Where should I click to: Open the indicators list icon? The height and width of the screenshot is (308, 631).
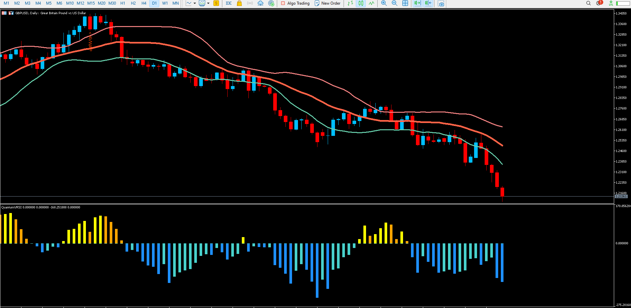pyautogui.click(x=202, y=3)
